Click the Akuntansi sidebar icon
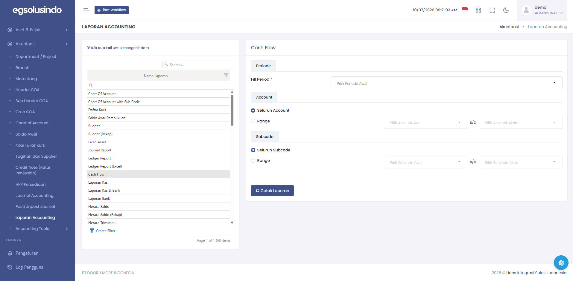 click(x=10, y=44)
